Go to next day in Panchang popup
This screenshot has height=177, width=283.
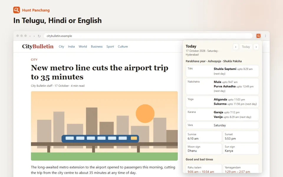pos(256,47)
